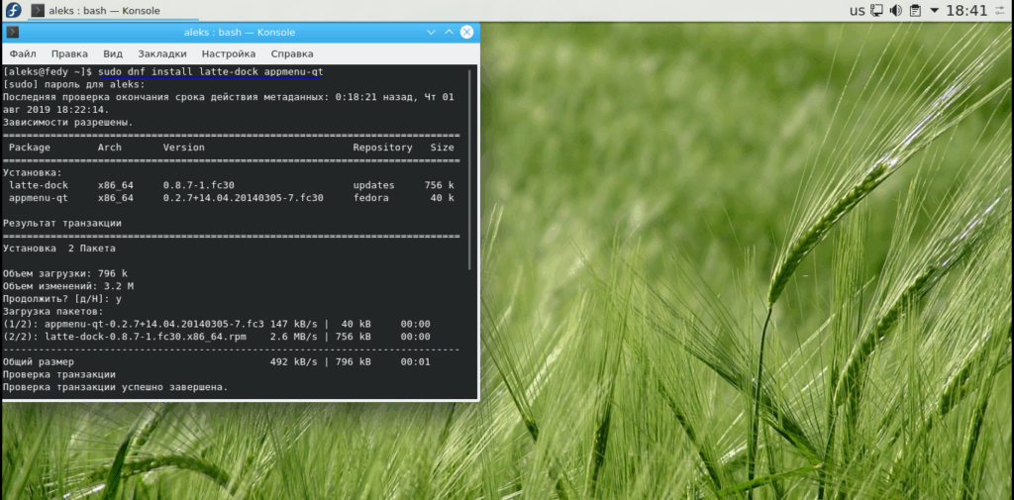Open the Вид menu
1014x500 pixels.
(113, 53)
